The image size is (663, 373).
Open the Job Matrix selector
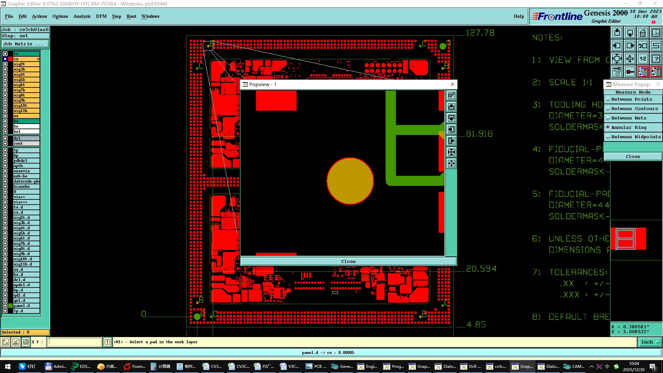tap(25, 44)
